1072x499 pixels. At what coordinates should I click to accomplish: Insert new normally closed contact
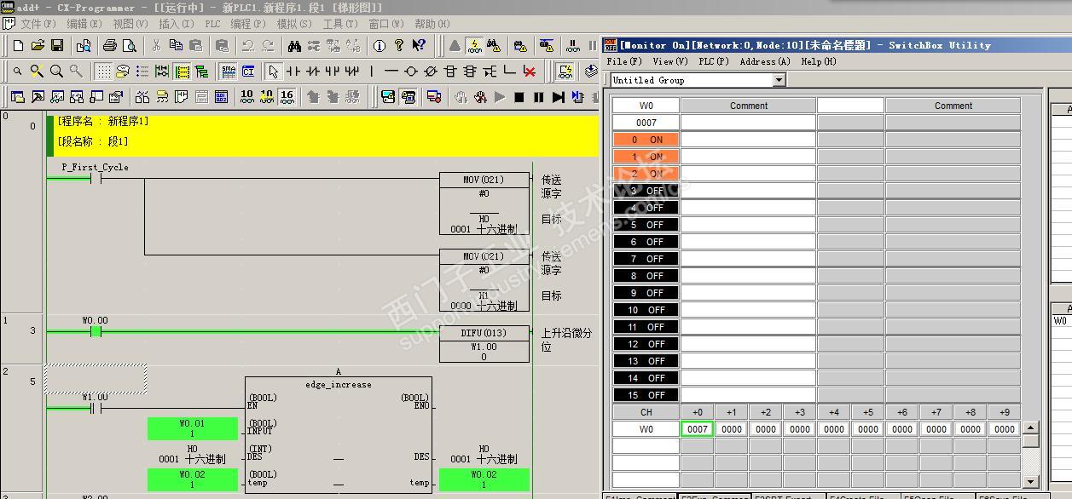click(x=312, y=72)
